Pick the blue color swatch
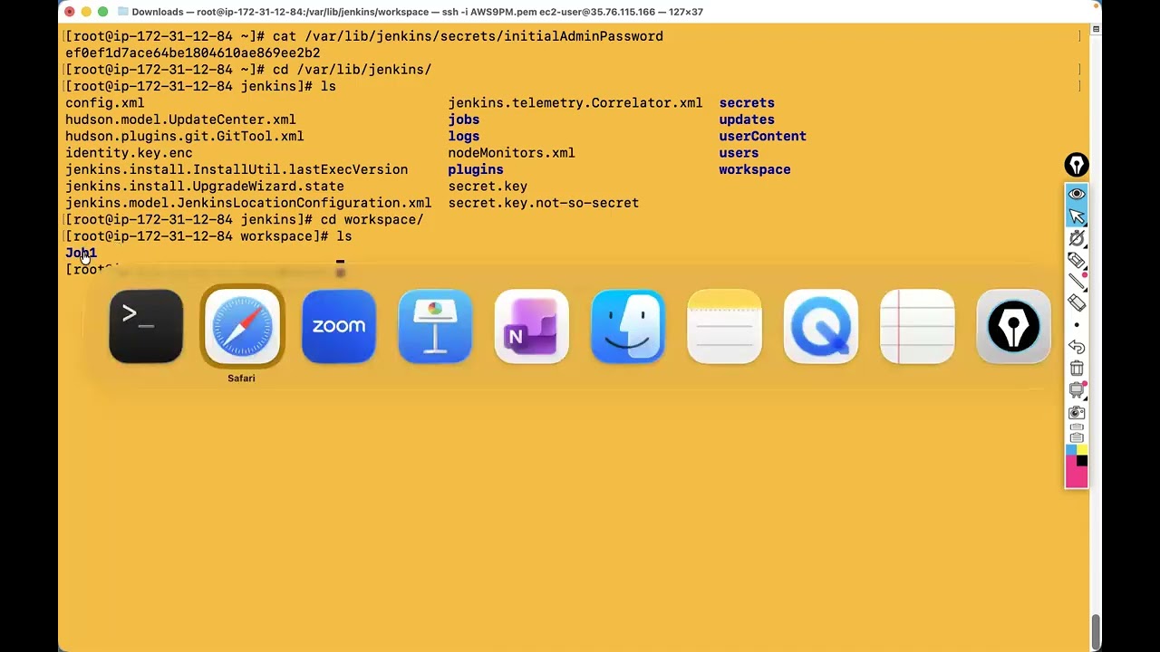1160x652 pixels. [x=1071, y=450]
